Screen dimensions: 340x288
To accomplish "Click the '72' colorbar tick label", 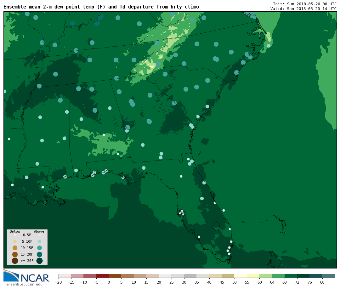I will (x=297, y=282).
